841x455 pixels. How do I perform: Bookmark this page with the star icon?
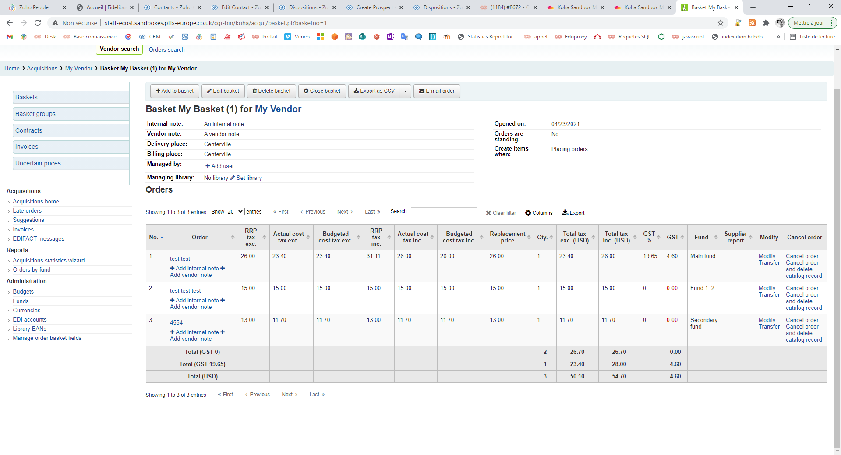point(721,23)
